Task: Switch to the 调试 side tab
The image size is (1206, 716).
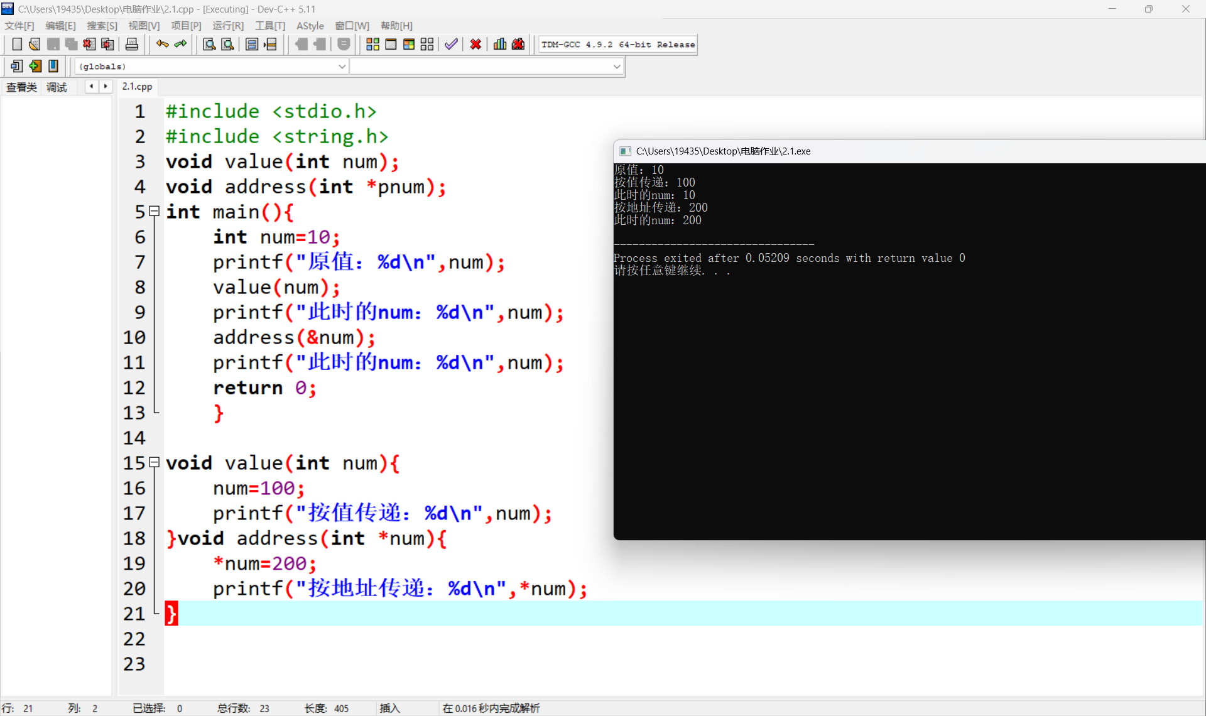Action: pyautogui.click(x=57, y=87)
